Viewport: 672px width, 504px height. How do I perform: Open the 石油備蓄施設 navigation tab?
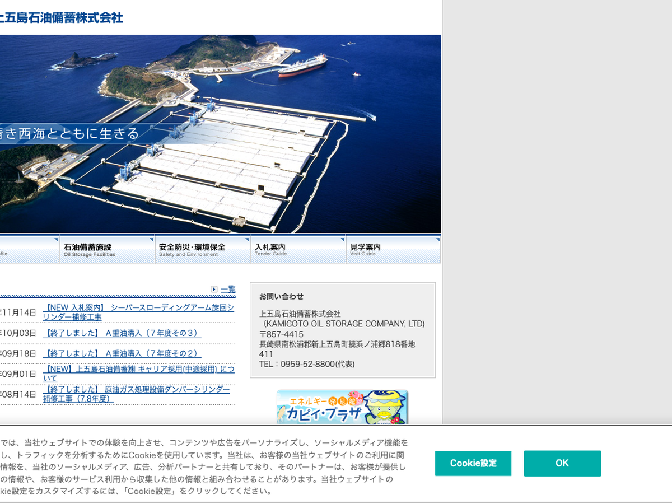(x=106, y=249)
